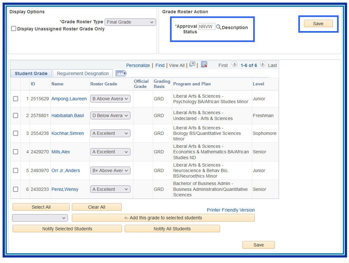Viewport: 349px width, 263px height.
Task: Tick the checkbox for Perez, Wensy's row
Action: [16, 189]
